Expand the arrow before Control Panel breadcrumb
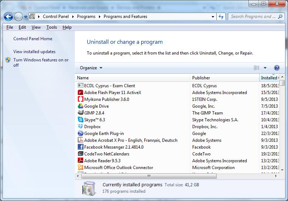Image resolution: width=288 pixels, height=201 pixels. coord(39,17)
